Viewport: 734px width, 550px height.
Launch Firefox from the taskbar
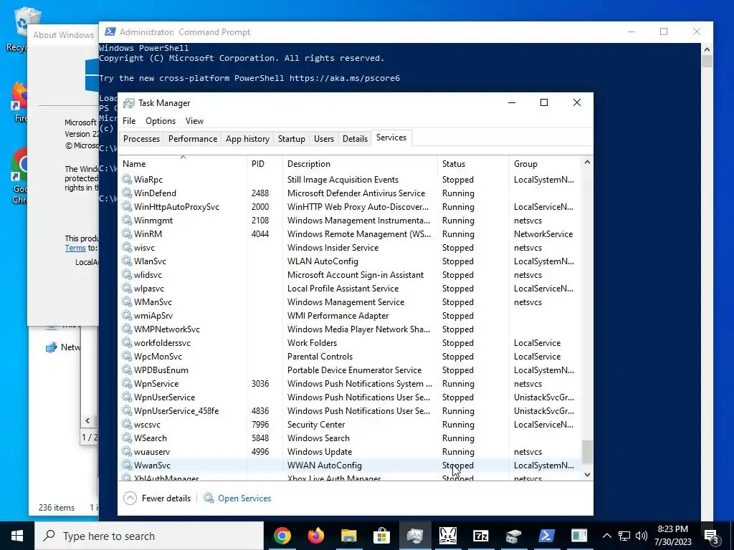[316, 536]
